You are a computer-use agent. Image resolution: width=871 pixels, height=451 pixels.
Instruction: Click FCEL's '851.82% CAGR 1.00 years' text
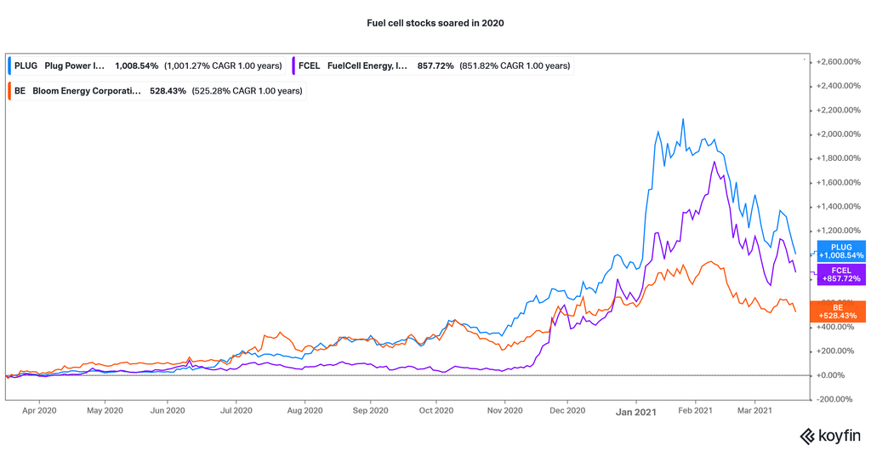(x=515, y=66)
